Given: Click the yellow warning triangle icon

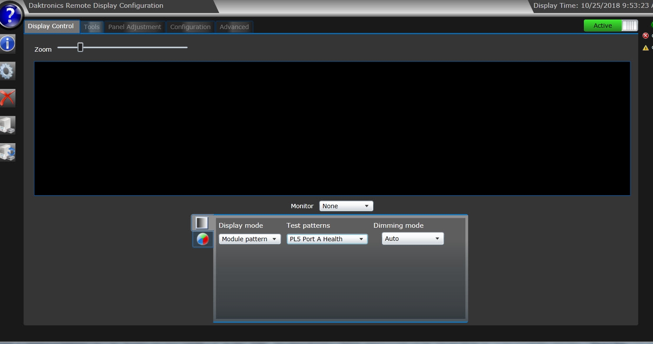Looking at the screenshot, I should (646, 48).
